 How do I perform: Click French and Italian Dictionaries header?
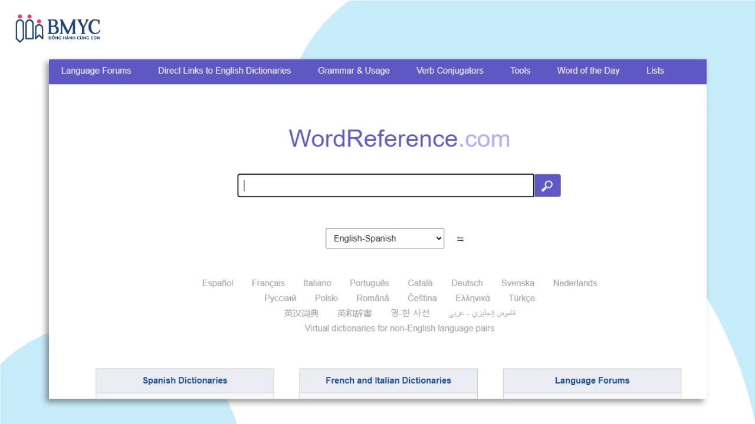(388, 380)
